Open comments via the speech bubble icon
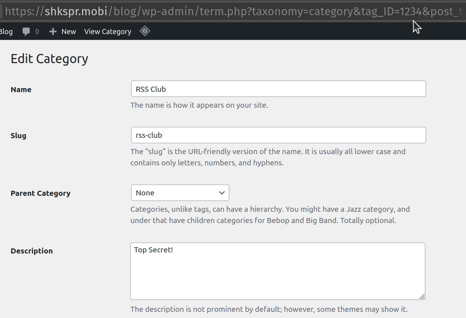466x318 pixels. tap(26, 31)
